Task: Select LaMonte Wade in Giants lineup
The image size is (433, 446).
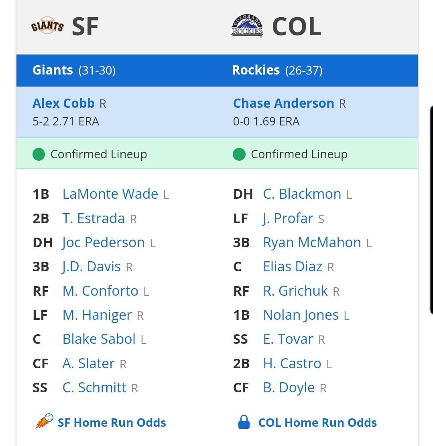Action: (x=110, y=194)
